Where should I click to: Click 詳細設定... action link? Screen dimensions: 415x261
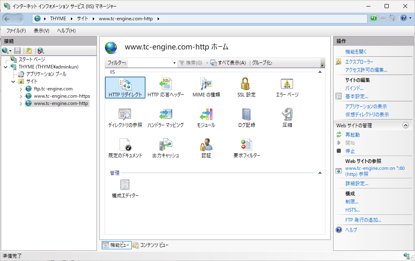pos(357,184)
